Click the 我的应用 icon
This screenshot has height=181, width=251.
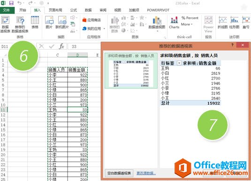[92, 29]
